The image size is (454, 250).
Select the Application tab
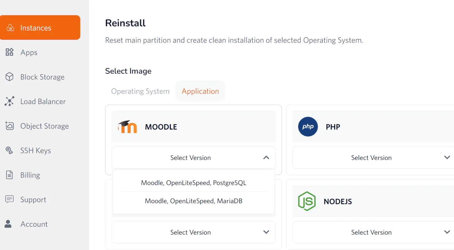click(200, 91)
